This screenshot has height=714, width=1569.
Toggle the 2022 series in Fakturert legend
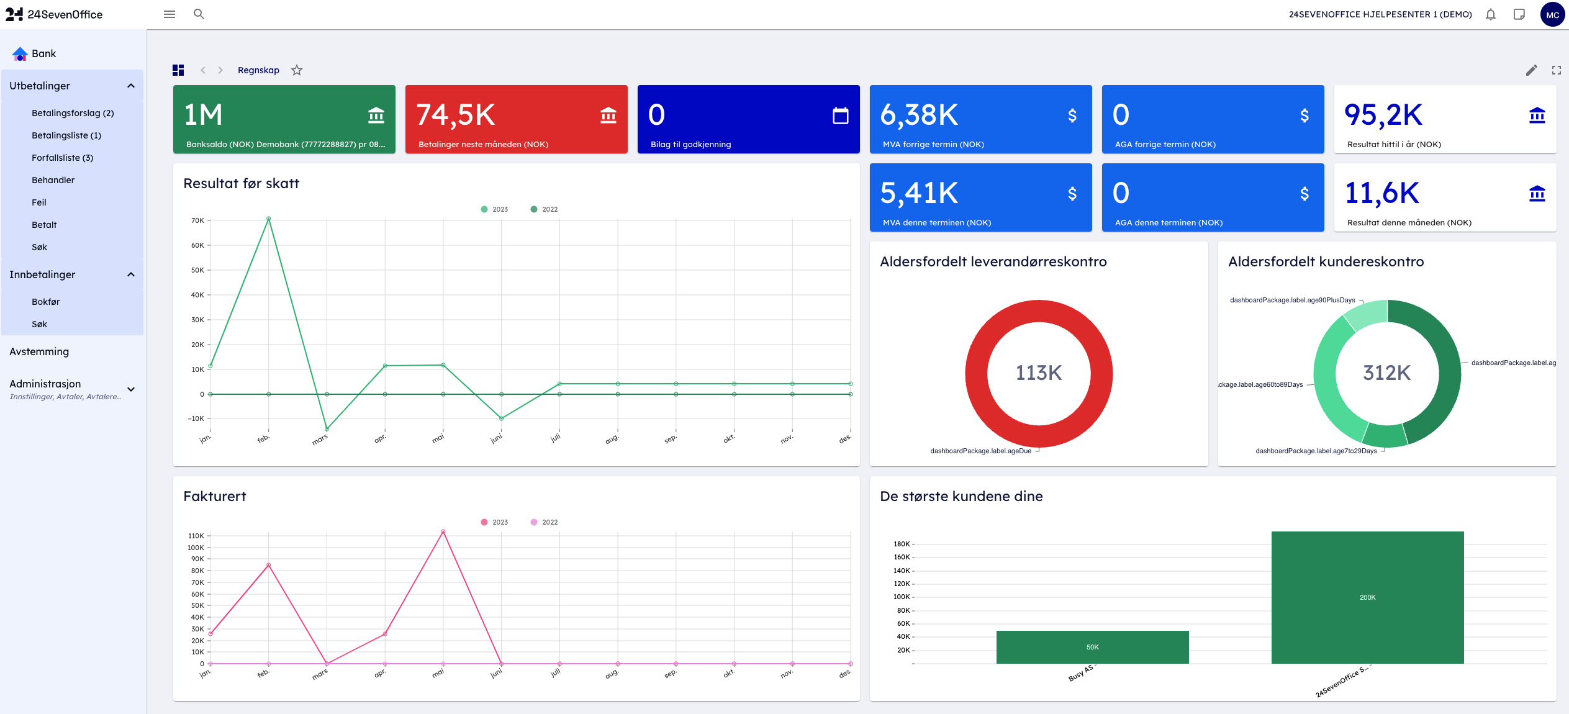tap(544, 522)
